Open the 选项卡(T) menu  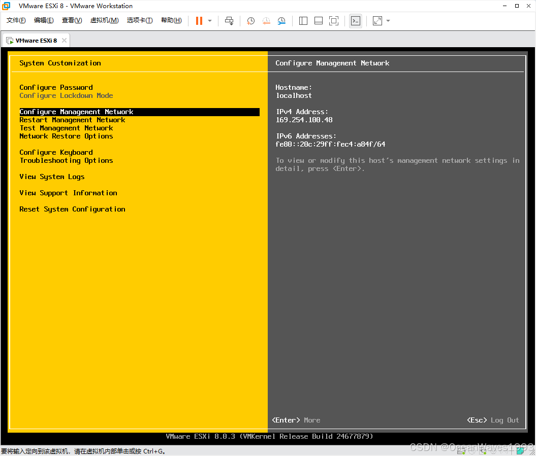(x=140, y=20)
